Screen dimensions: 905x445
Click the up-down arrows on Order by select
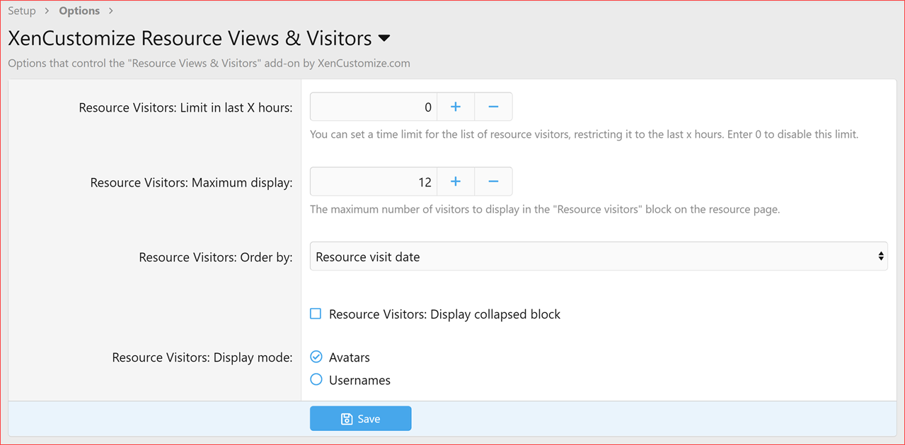click(x=882, y=256)
